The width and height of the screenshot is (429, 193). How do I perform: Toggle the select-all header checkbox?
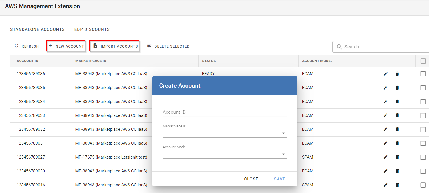pyautogui.click(x=423, y=61)
